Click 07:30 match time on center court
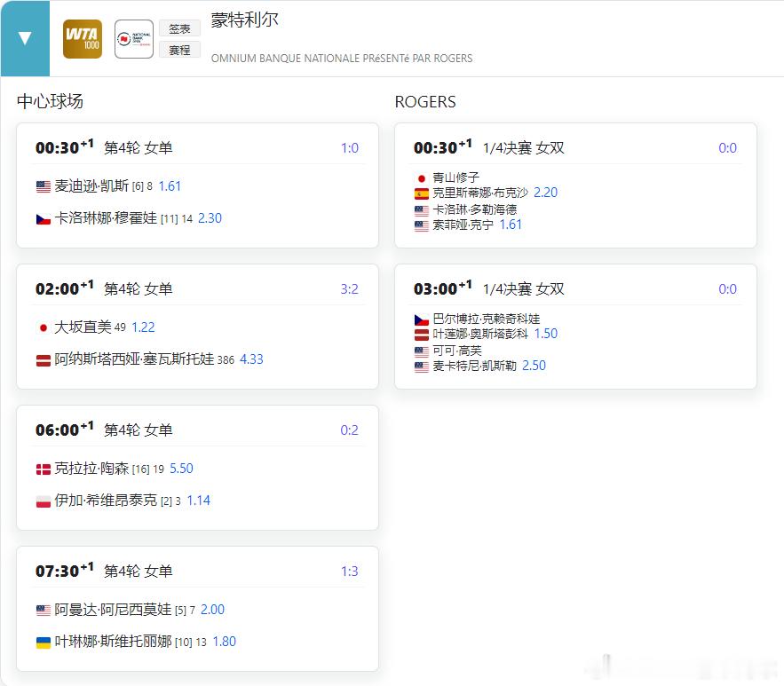Screen dimensions: 784x686 64,571
